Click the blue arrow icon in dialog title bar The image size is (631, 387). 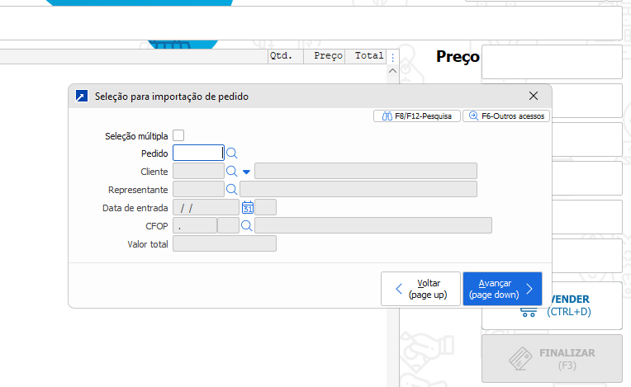tap(82, 96)
